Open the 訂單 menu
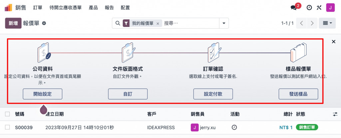This screenshot has width=341, height=138. point(38,8)
